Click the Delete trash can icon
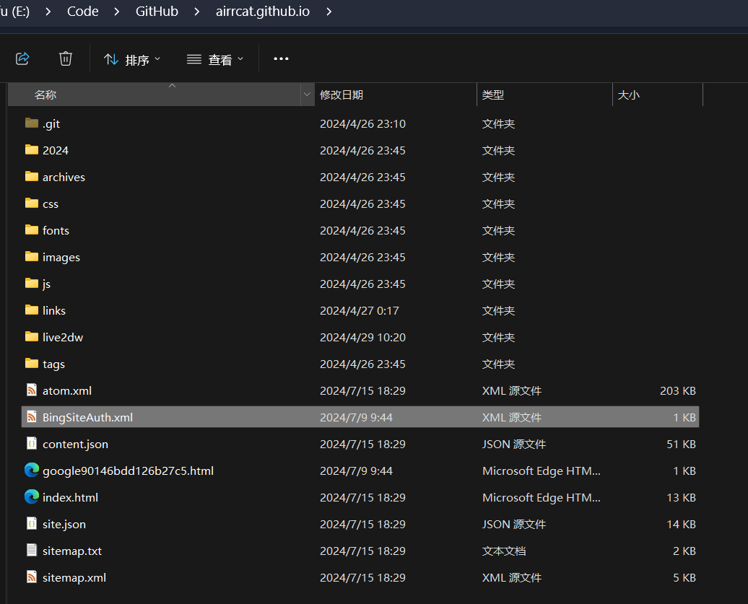This screenshot has width=748, height=604. click(x=66, y=59)
